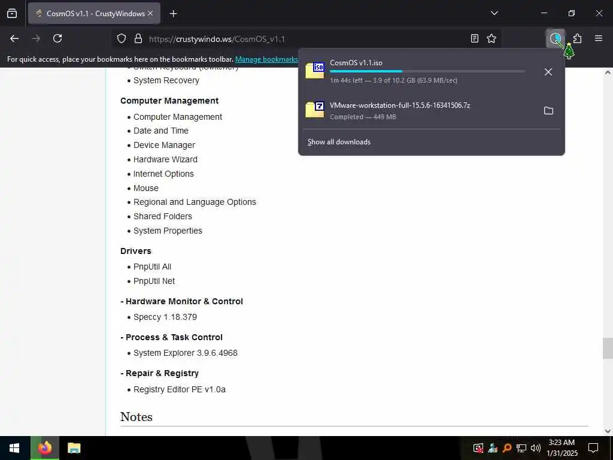Click Show all downloads

(339, 142)
